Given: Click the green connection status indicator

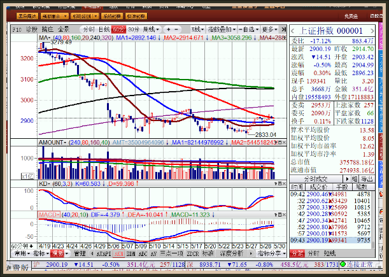Looking at the screenshot, I should click(x=343, y=264).
